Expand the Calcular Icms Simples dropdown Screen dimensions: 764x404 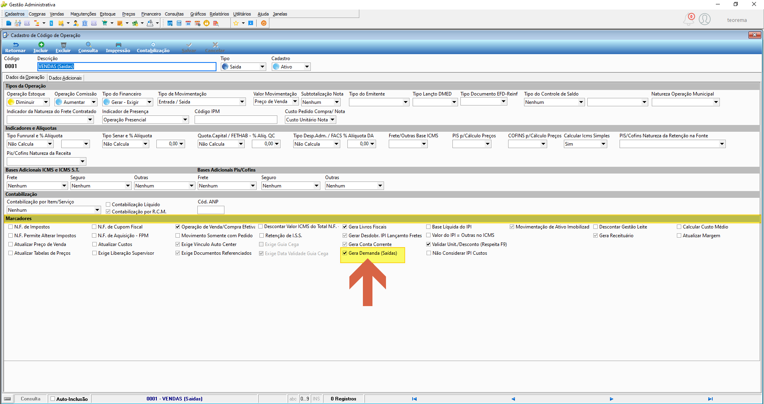pyautogui.click(x=604, y=144)
